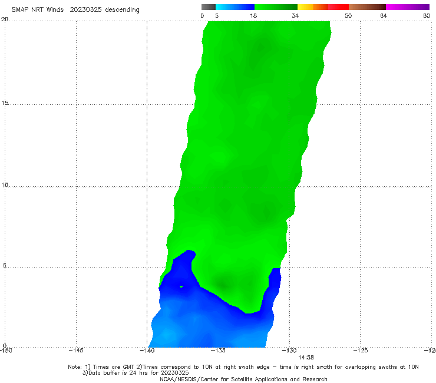436x383 pixels.
Task: Click the color bar label '64'
Action: pyautogui.click(x=384, y=15)
